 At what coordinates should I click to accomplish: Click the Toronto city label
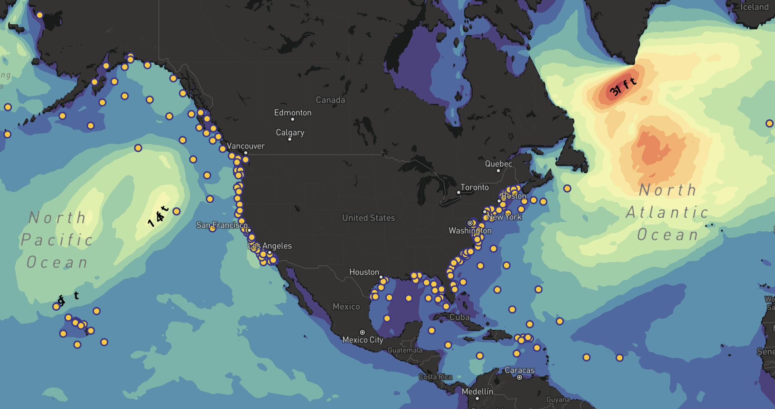click(x=474, y=187)
